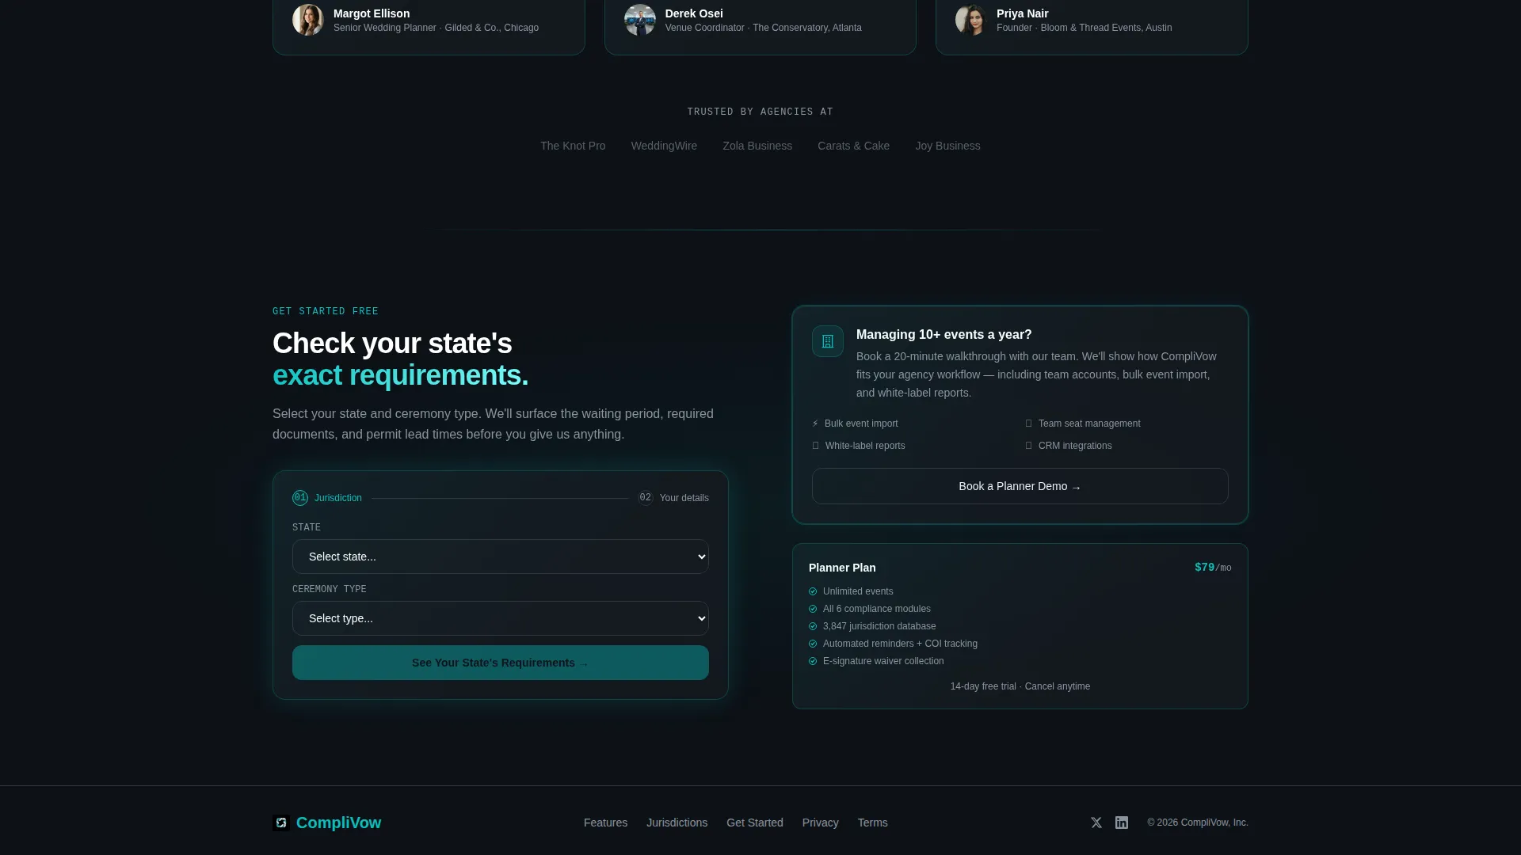The height and width of the screenshot is (855, 1521).
Task: Open the Jurisdictions footer link
Action: pos(677,823)
